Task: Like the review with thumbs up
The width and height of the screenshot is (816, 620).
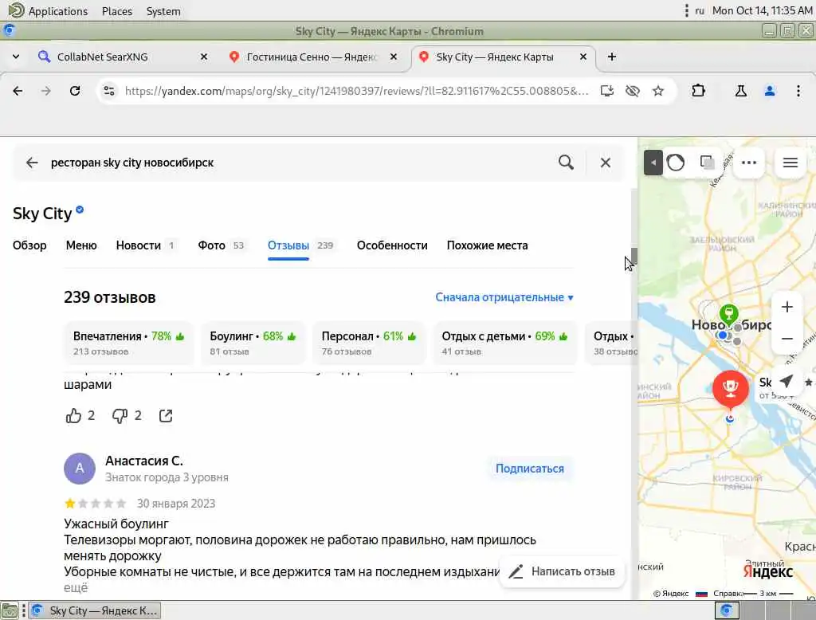Action: [73, 415]
